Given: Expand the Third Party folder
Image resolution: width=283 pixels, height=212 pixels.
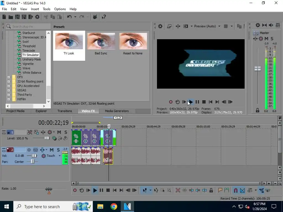Looking at the screenshot, I should [9, 95].
